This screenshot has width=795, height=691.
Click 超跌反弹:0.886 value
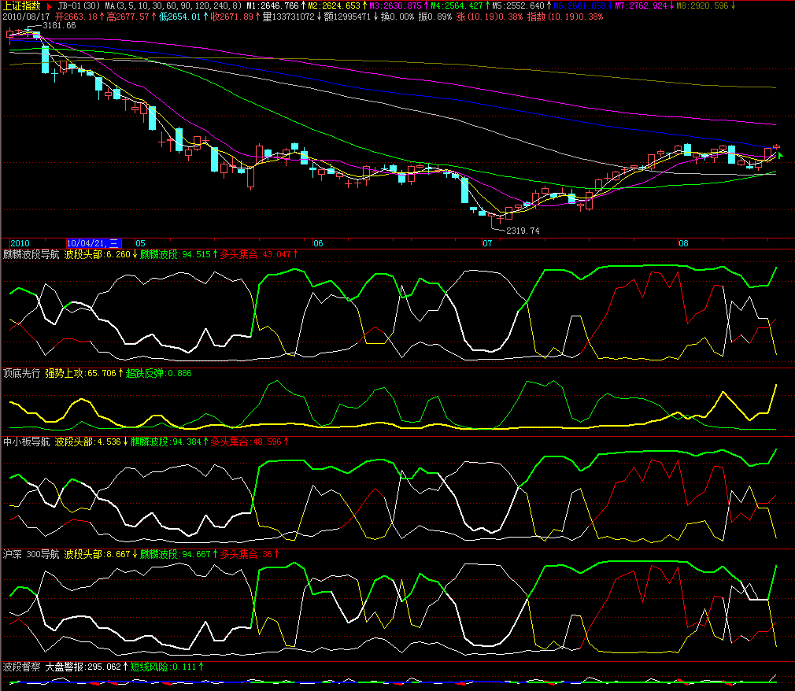pos(159,374)
